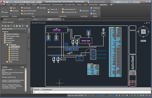Viewport: 152px width, 98px height.
Task: Collapse the WDDEMO project node
Action: (3, 43)
